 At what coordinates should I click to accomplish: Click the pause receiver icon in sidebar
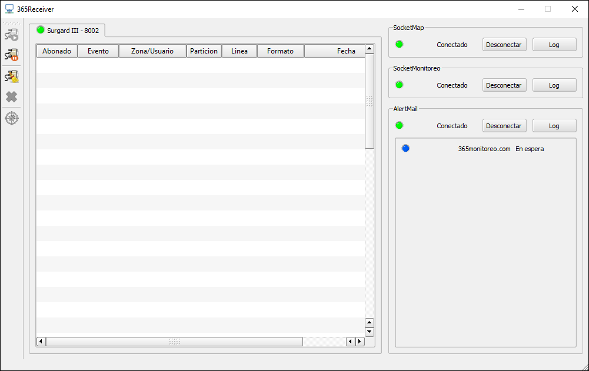coord(12,55)
